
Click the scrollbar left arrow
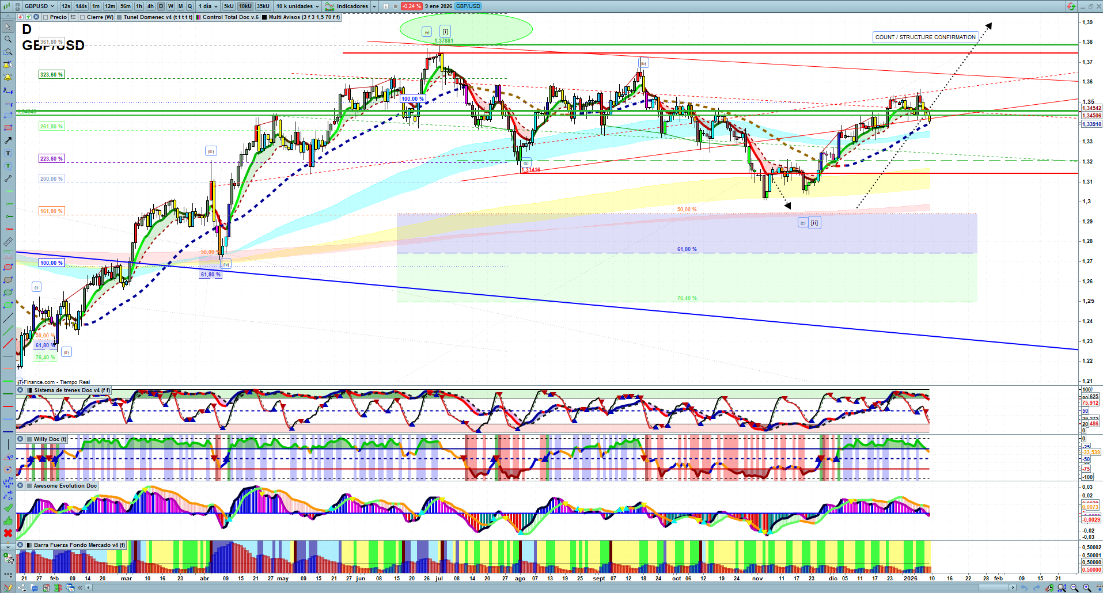click(89, 588)
